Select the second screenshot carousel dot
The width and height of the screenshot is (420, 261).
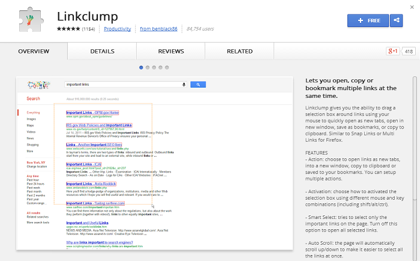(x=148, y=68)
